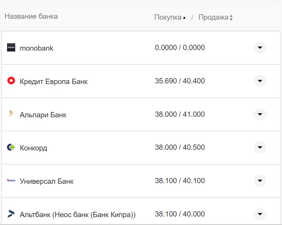This screenshot has height=225, width=282.
Task: Expand the Альтбанк row details
Action: (x=260, y=214)
